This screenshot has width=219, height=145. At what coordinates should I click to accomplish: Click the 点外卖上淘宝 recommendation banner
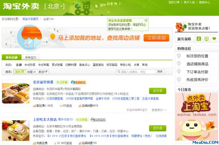(196, 117)
